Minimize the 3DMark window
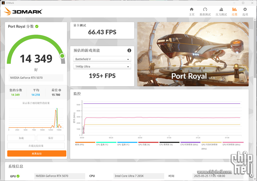257x181 pixels. pos(234,3)
